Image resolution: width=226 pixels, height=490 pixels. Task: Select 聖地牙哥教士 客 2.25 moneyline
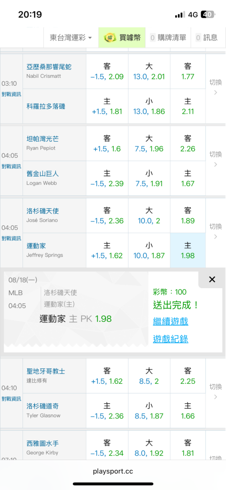188,376
